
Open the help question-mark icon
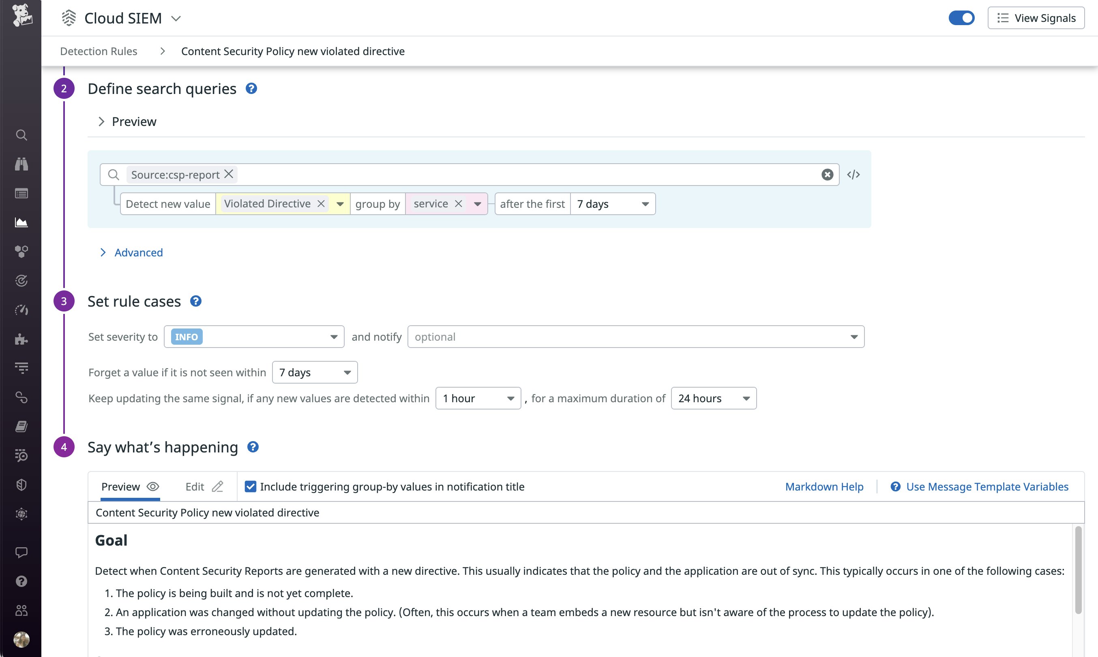21,581
